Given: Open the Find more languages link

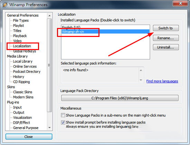Looking at the screenshot, I should coord(162,81).
